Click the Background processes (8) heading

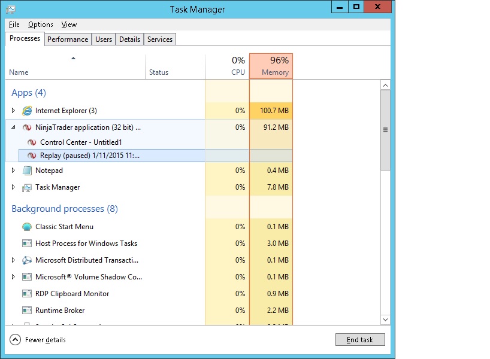65,209
